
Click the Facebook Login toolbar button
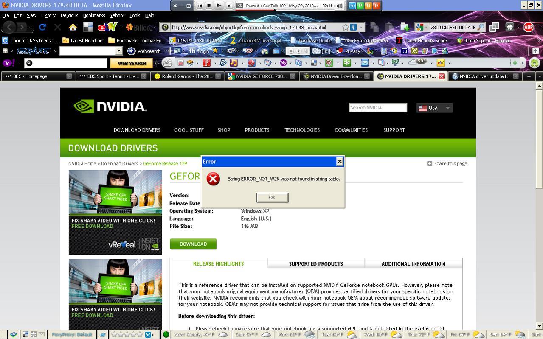point(199,51)
